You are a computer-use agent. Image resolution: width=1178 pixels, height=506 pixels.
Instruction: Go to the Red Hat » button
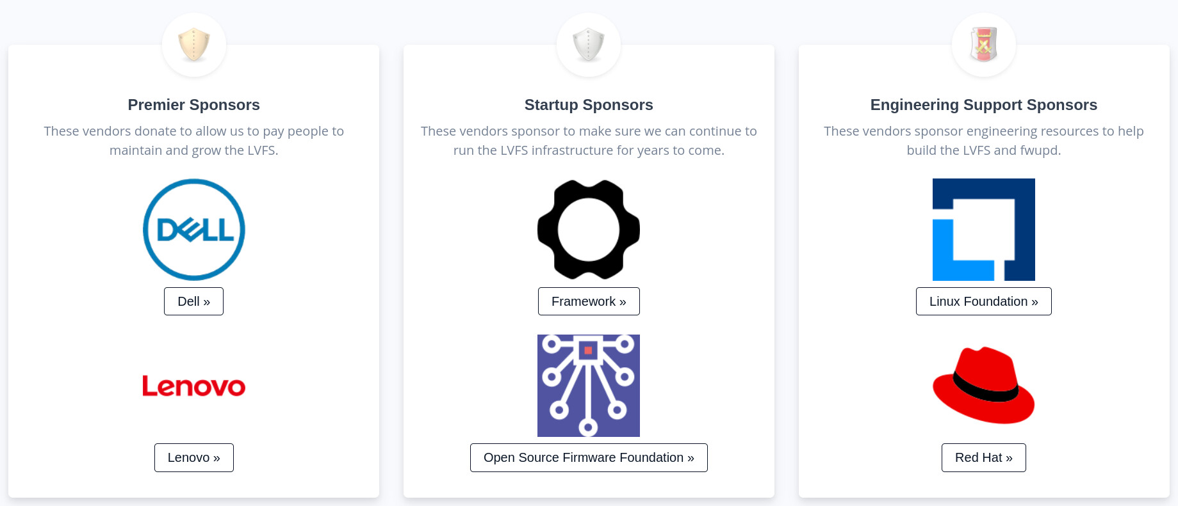click(x=984, y=457)
